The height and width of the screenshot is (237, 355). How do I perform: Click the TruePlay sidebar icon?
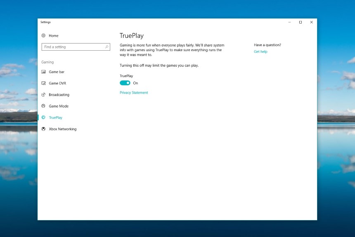coord(43,117)
